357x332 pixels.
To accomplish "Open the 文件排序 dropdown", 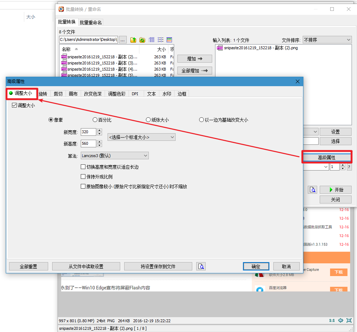I will click(327, 40).
